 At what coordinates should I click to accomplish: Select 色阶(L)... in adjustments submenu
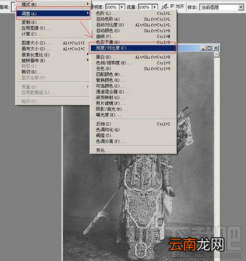coord(133,13)
